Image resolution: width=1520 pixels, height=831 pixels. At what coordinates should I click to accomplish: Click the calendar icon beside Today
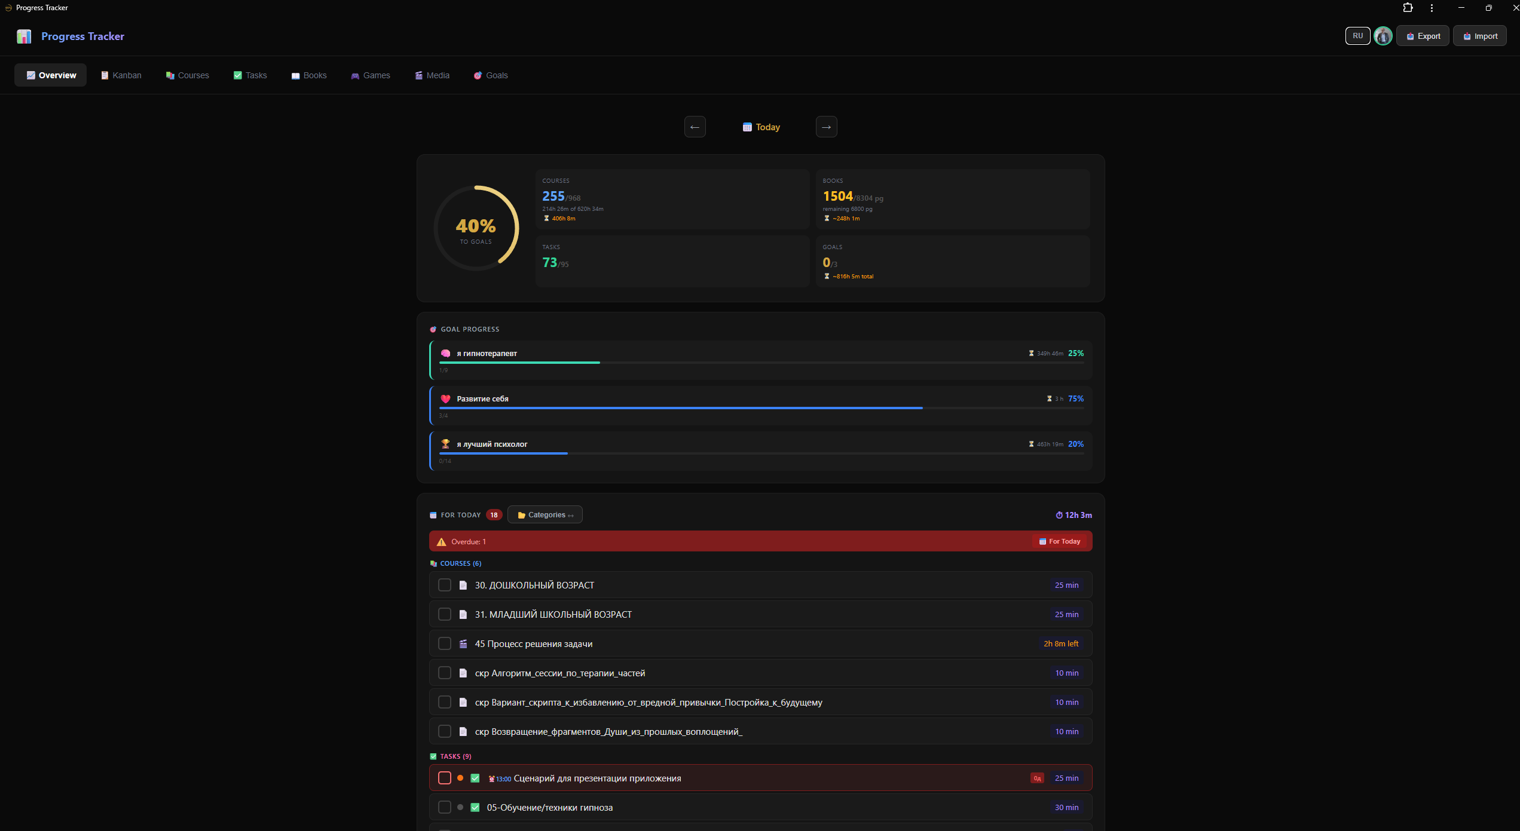747,127
